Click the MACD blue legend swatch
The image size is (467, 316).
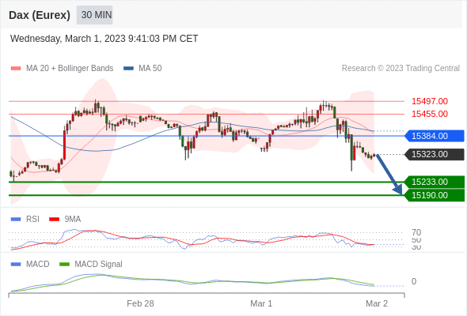point(16,265)
